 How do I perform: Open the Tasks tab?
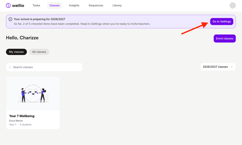coord(36,5)
